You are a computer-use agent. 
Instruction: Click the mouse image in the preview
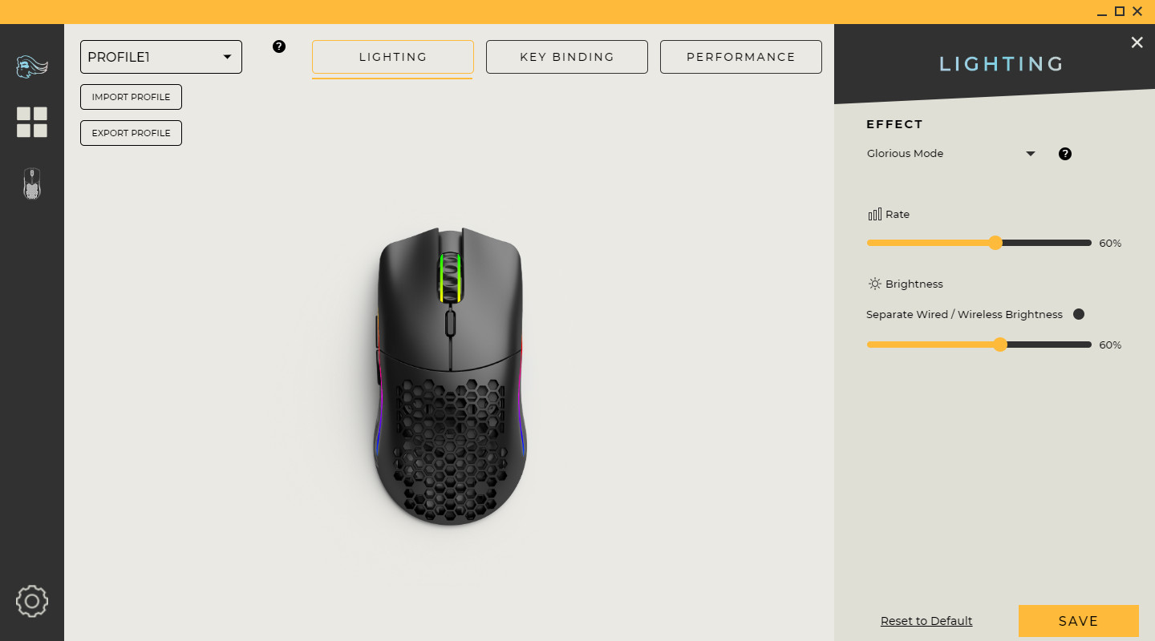tap(449, 377)
